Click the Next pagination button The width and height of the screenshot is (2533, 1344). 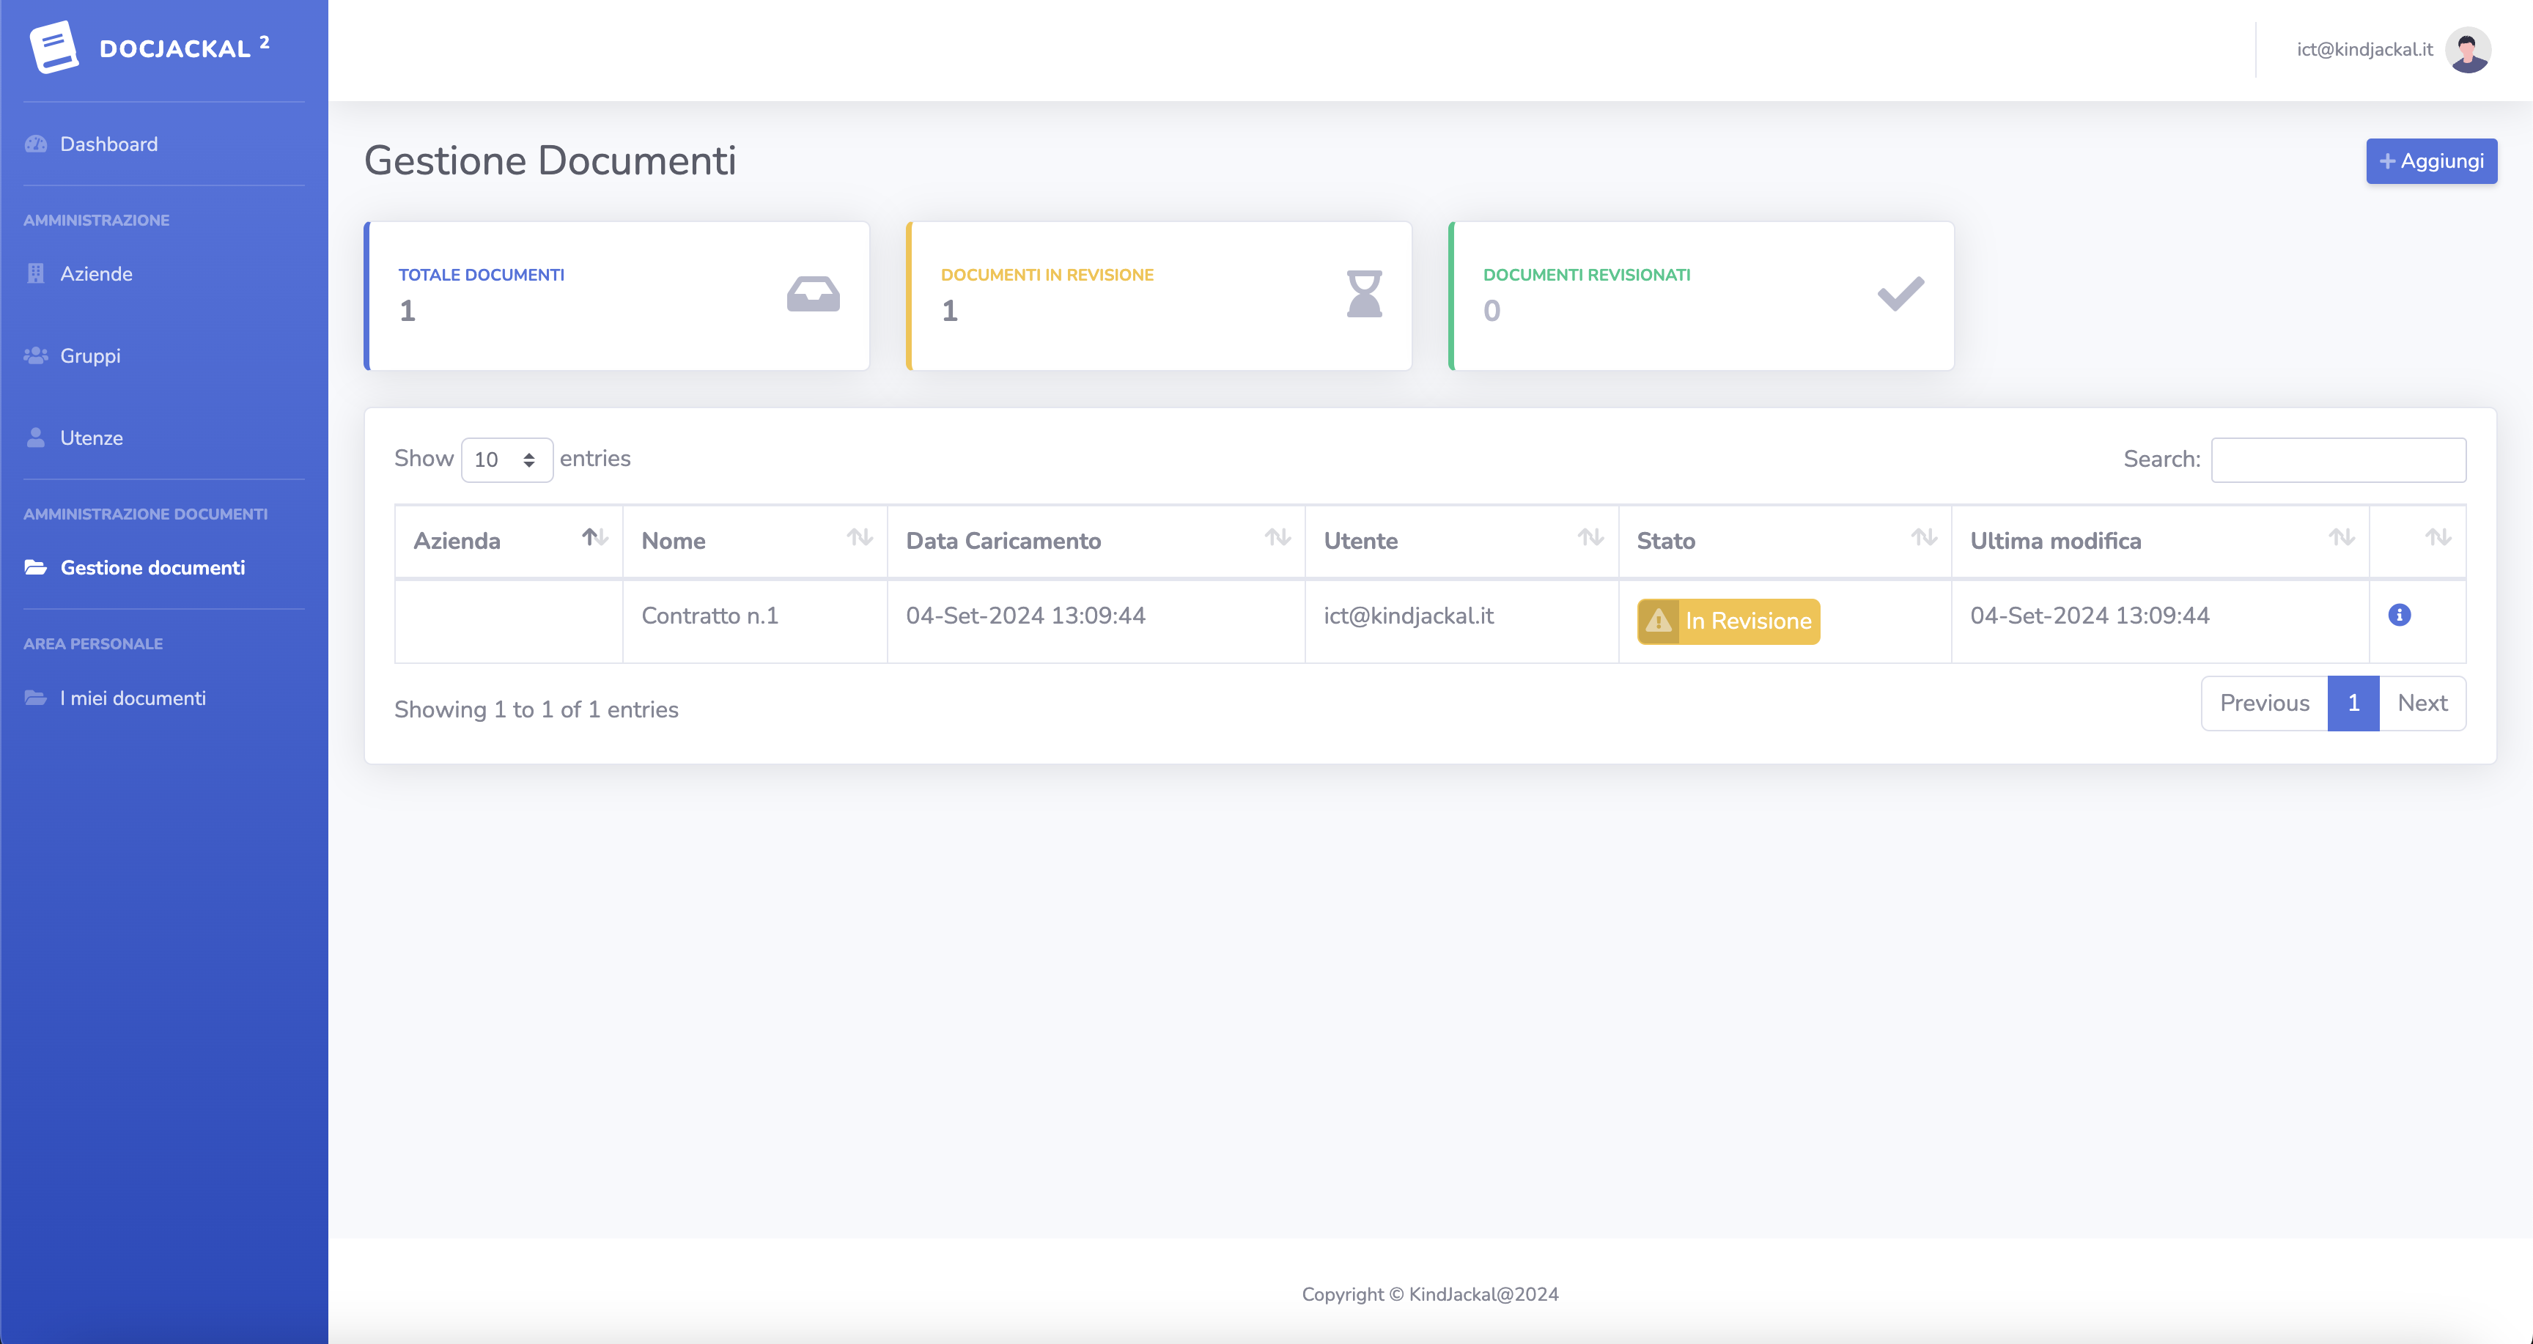(x=2422, y=703)
